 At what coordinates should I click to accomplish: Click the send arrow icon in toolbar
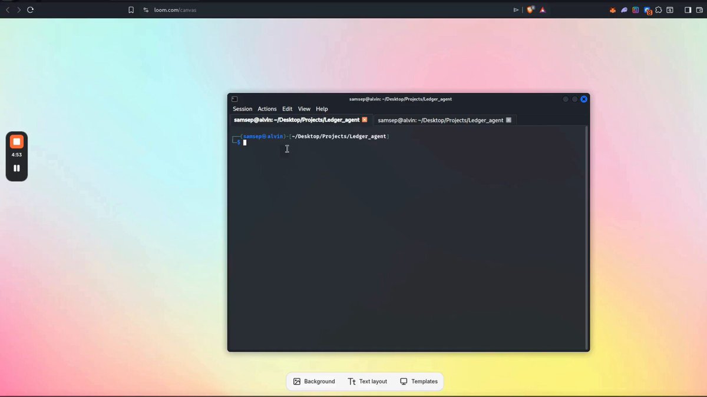(516, 10)
